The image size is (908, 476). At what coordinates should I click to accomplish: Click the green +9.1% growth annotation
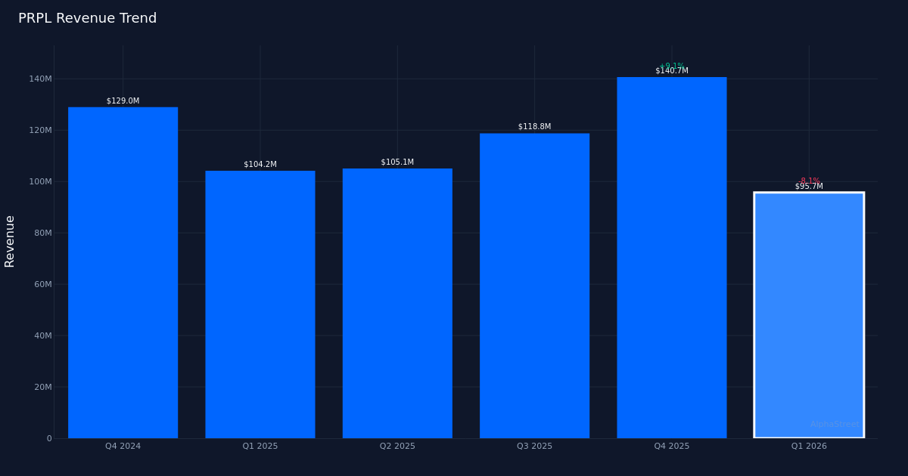pyautogui.click(x=671, y=63)
